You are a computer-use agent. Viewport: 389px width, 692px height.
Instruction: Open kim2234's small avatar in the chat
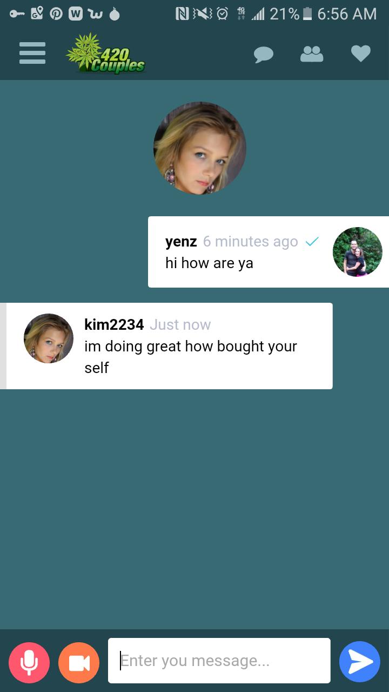point(49,338)
